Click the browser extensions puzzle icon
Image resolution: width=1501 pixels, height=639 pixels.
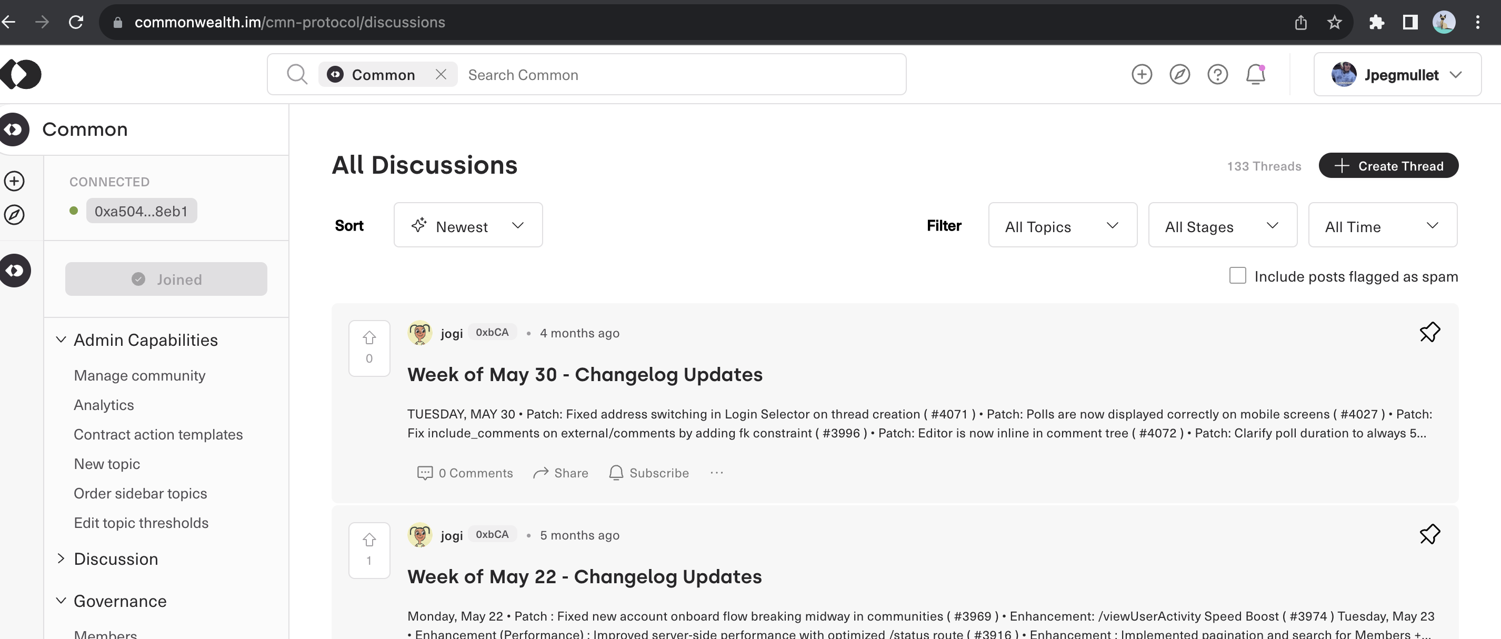pos(1376,22)
